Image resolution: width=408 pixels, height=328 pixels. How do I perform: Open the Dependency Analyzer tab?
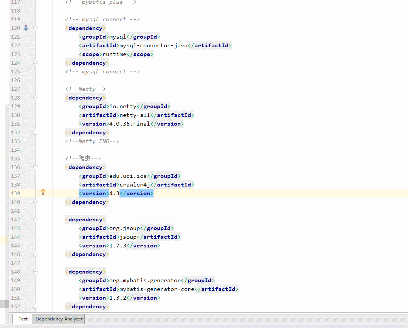[x=59, y=319]
